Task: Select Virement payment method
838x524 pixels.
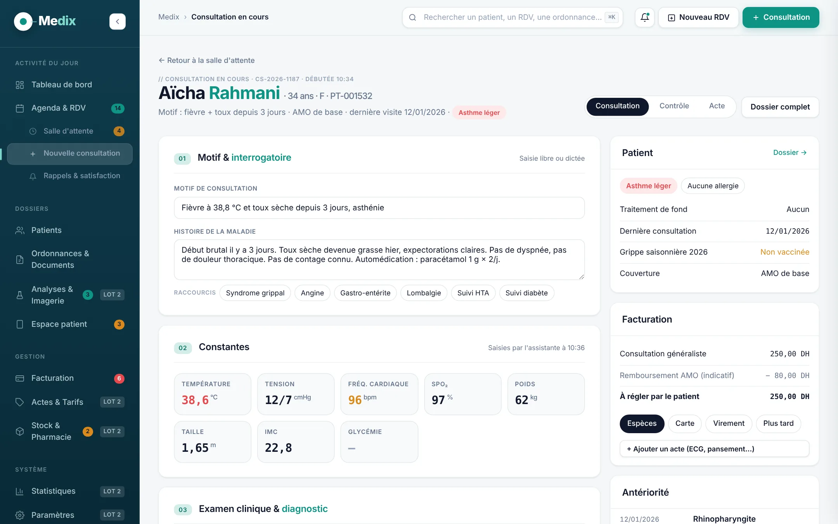Action: (x=729, y=423)
